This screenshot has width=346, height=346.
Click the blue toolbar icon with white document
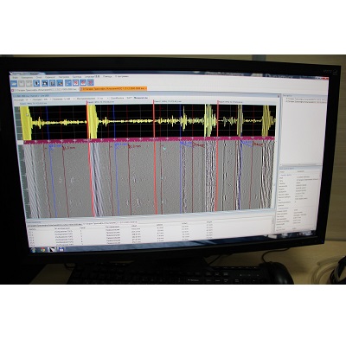tap(36, 83)
